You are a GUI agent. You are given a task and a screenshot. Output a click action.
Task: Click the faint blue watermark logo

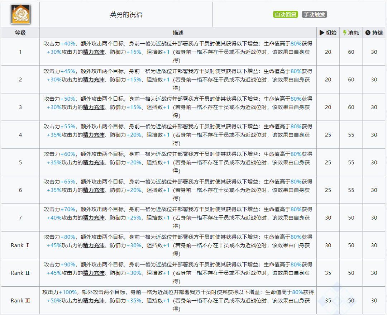click(x=335, y=299)
